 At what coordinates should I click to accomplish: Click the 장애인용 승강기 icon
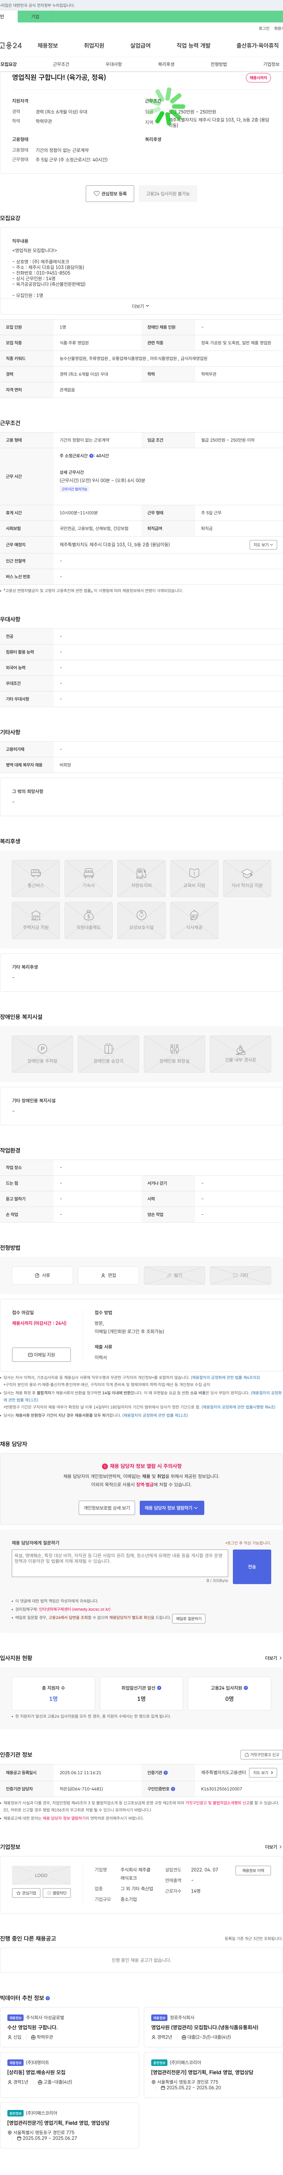(x=109, y=1054)
